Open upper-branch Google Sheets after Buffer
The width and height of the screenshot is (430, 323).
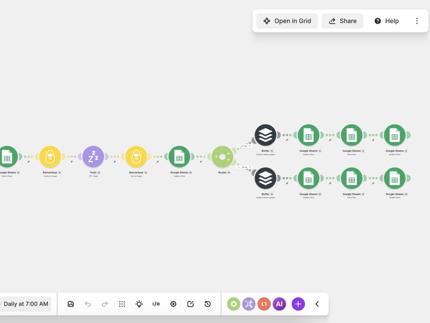point(308,135)
